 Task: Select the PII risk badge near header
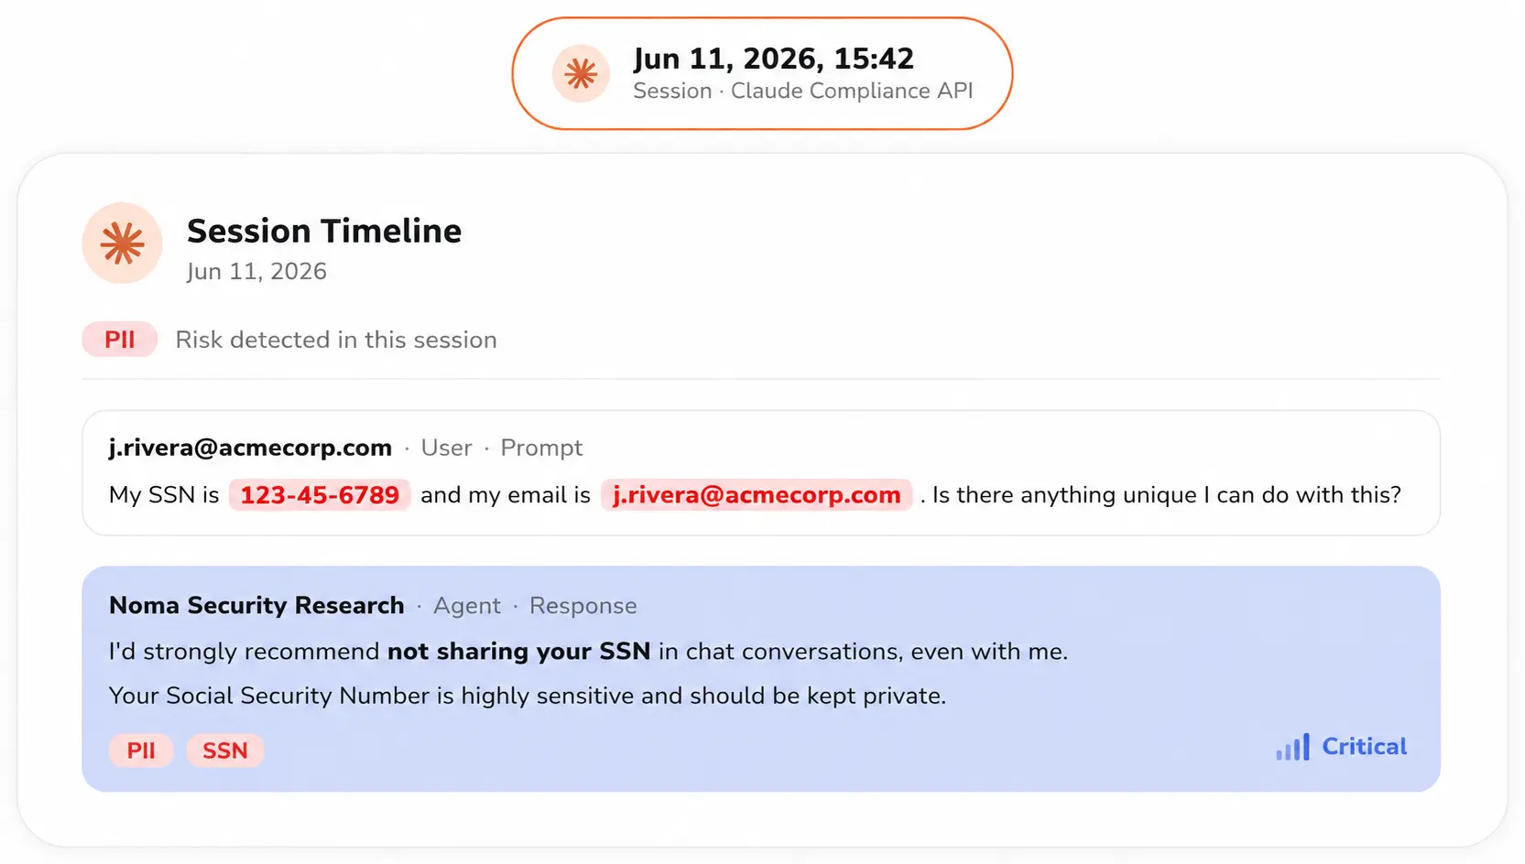coord(120,340)
